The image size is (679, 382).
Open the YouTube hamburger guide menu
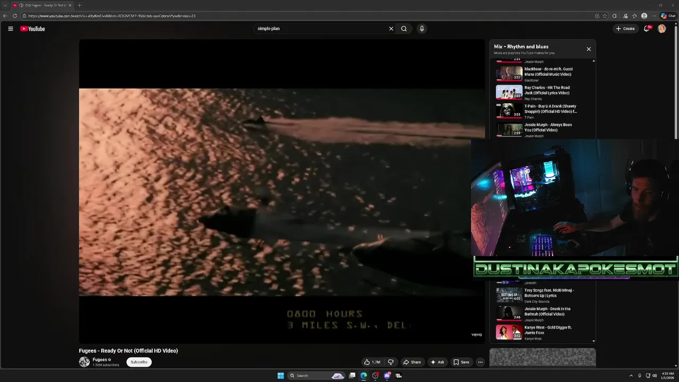point(10,29)
